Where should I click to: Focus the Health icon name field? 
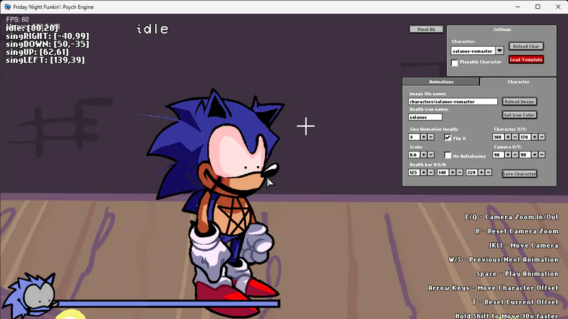(x=425, y=117)
